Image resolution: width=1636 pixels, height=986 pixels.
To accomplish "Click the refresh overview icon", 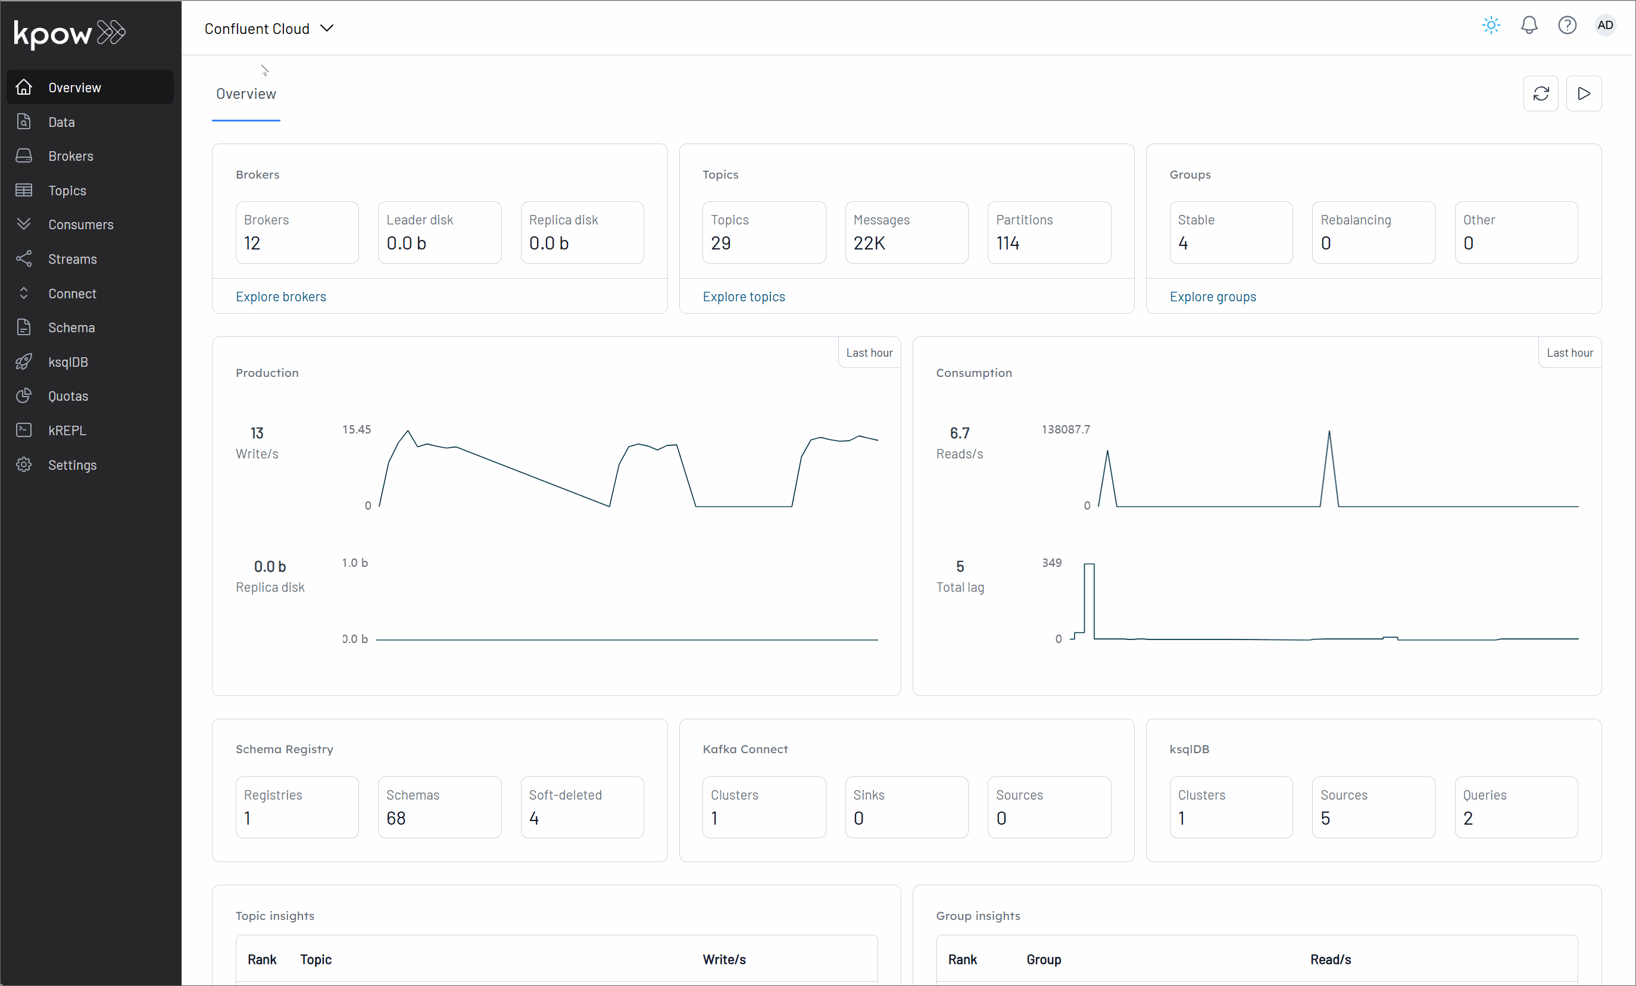I will (x=1540, y=93).
